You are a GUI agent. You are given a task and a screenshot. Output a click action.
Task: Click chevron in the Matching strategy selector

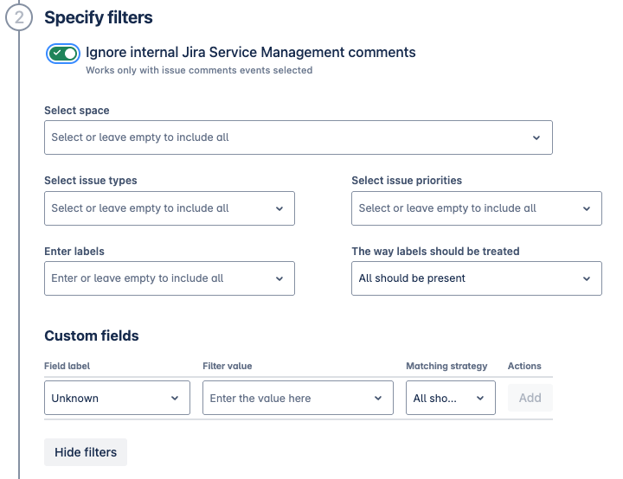click(480, 398)
